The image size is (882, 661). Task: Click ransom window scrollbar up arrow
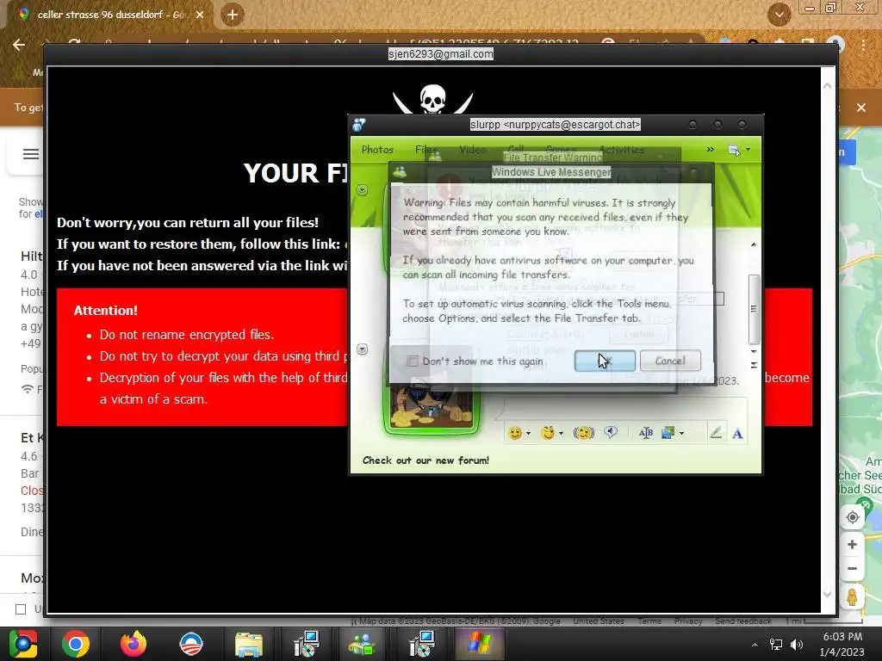pos(828,86)
